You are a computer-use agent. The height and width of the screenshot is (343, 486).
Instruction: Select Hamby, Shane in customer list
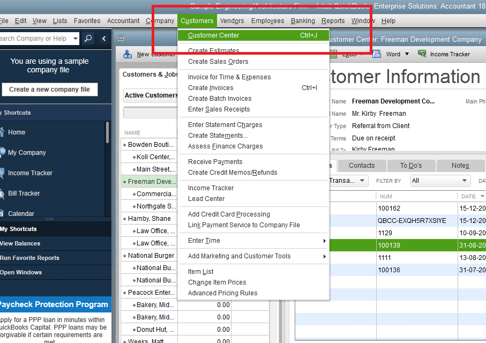[149, 219]
